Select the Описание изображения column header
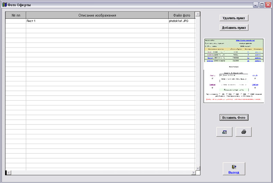Image resolution: width=273 pixels, height=183 pixels. click(97, 15)
